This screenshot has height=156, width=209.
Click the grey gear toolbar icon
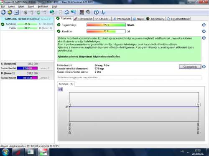coord(88,12)
